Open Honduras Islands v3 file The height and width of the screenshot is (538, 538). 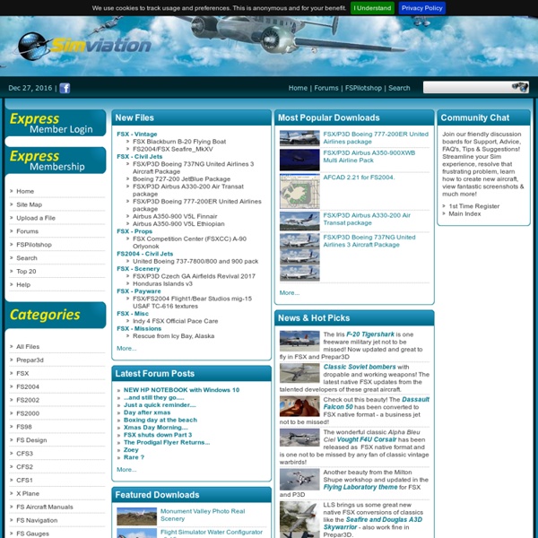pyautogui.click(x=162, y=283)
